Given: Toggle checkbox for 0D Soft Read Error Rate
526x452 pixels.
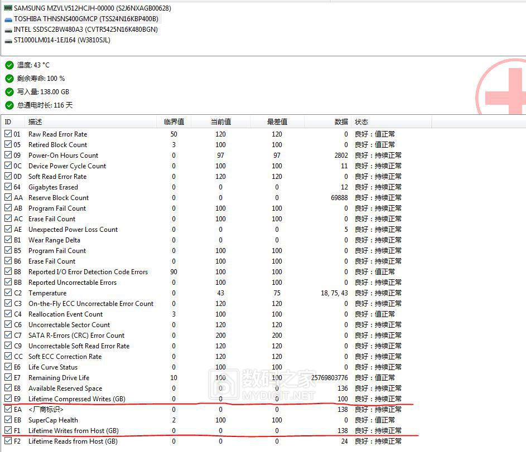Looking at the screenshot, I should tap(8, 176).
